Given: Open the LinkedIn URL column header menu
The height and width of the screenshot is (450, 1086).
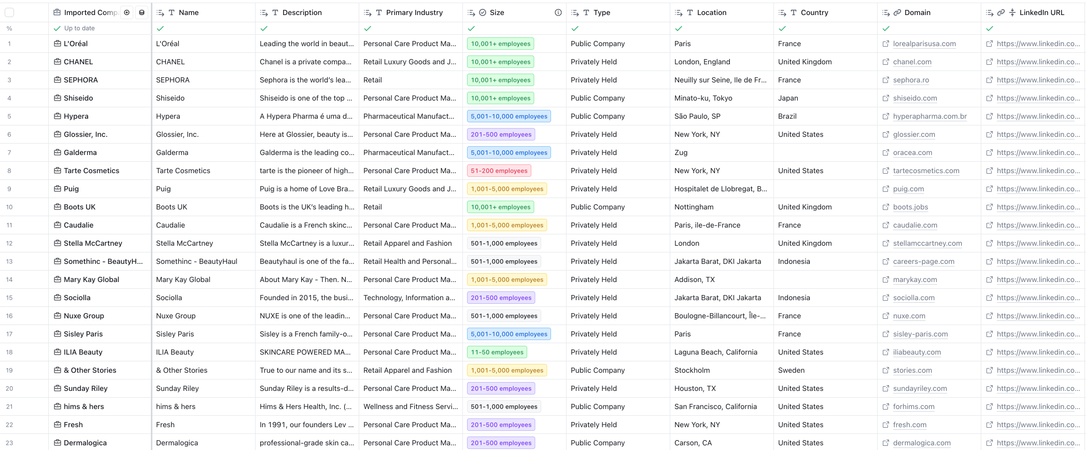Looking at the screenshot, I should click(1033, 12).
